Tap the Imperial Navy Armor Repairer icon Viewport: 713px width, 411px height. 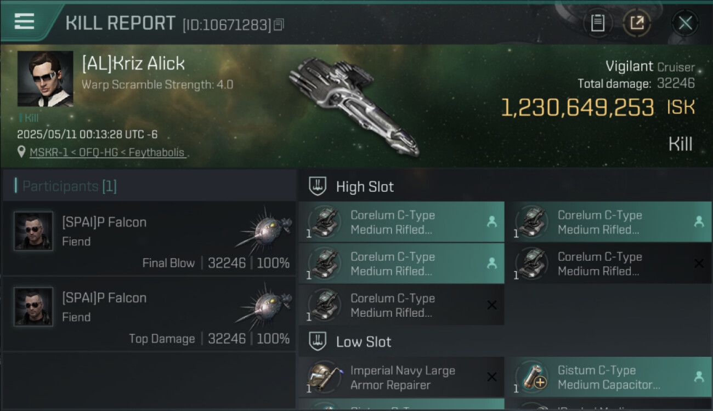pos(324,377)
